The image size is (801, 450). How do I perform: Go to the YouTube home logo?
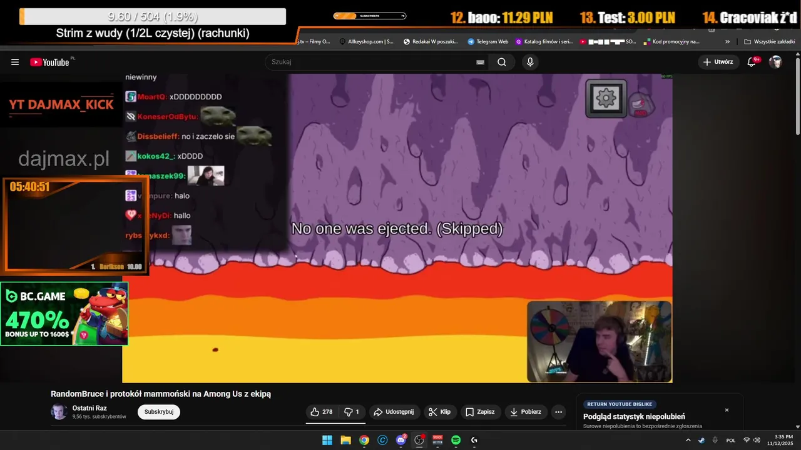tap(49, 62)
